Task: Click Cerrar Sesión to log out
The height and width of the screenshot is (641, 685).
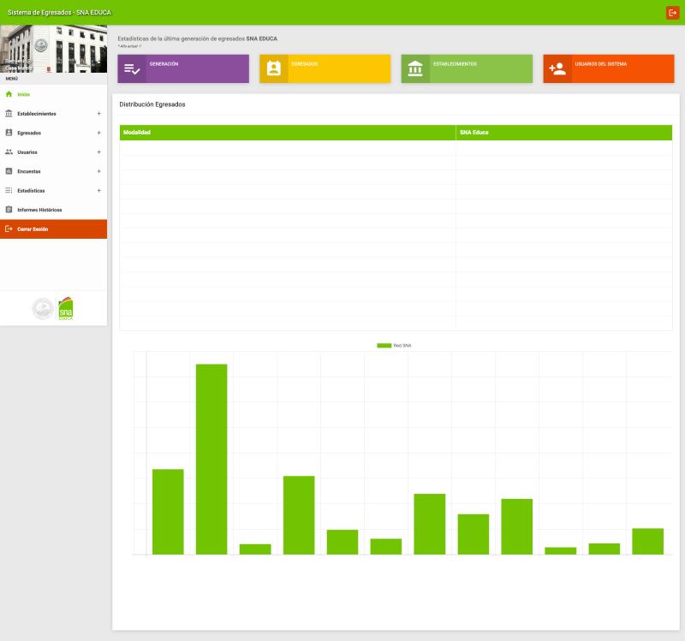Action: click(x=53, y=229)
